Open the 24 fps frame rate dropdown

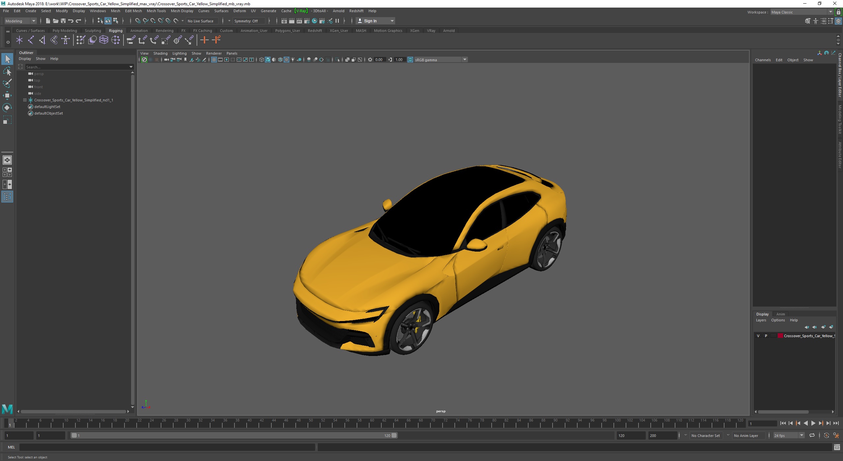point(788,435)
